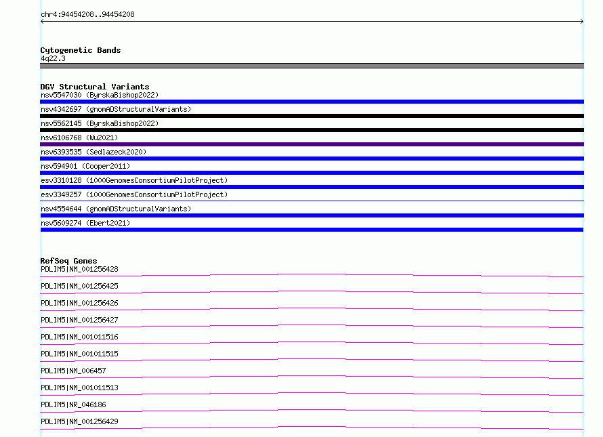
Task: Open transcript PDLIM5|NM_001256428
Action: pyautogui.click(x=79, y=269)
